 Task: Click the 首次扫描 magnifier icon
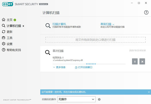coord(48,53)
